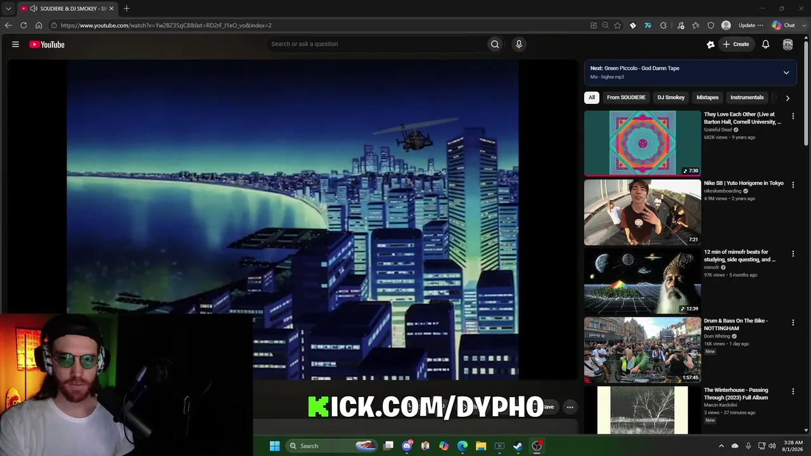The image size is (811, 456).
Task: Open the browser home page icon
Action: click(x=39, y=25)
